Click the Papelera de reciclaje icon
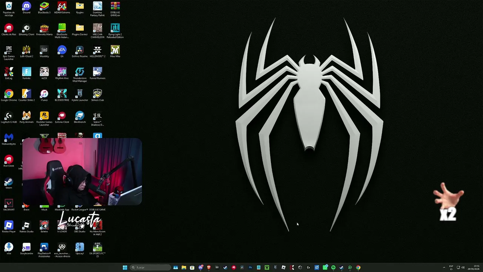Screen dimensions: 483x272 click(x=9, y=9)
